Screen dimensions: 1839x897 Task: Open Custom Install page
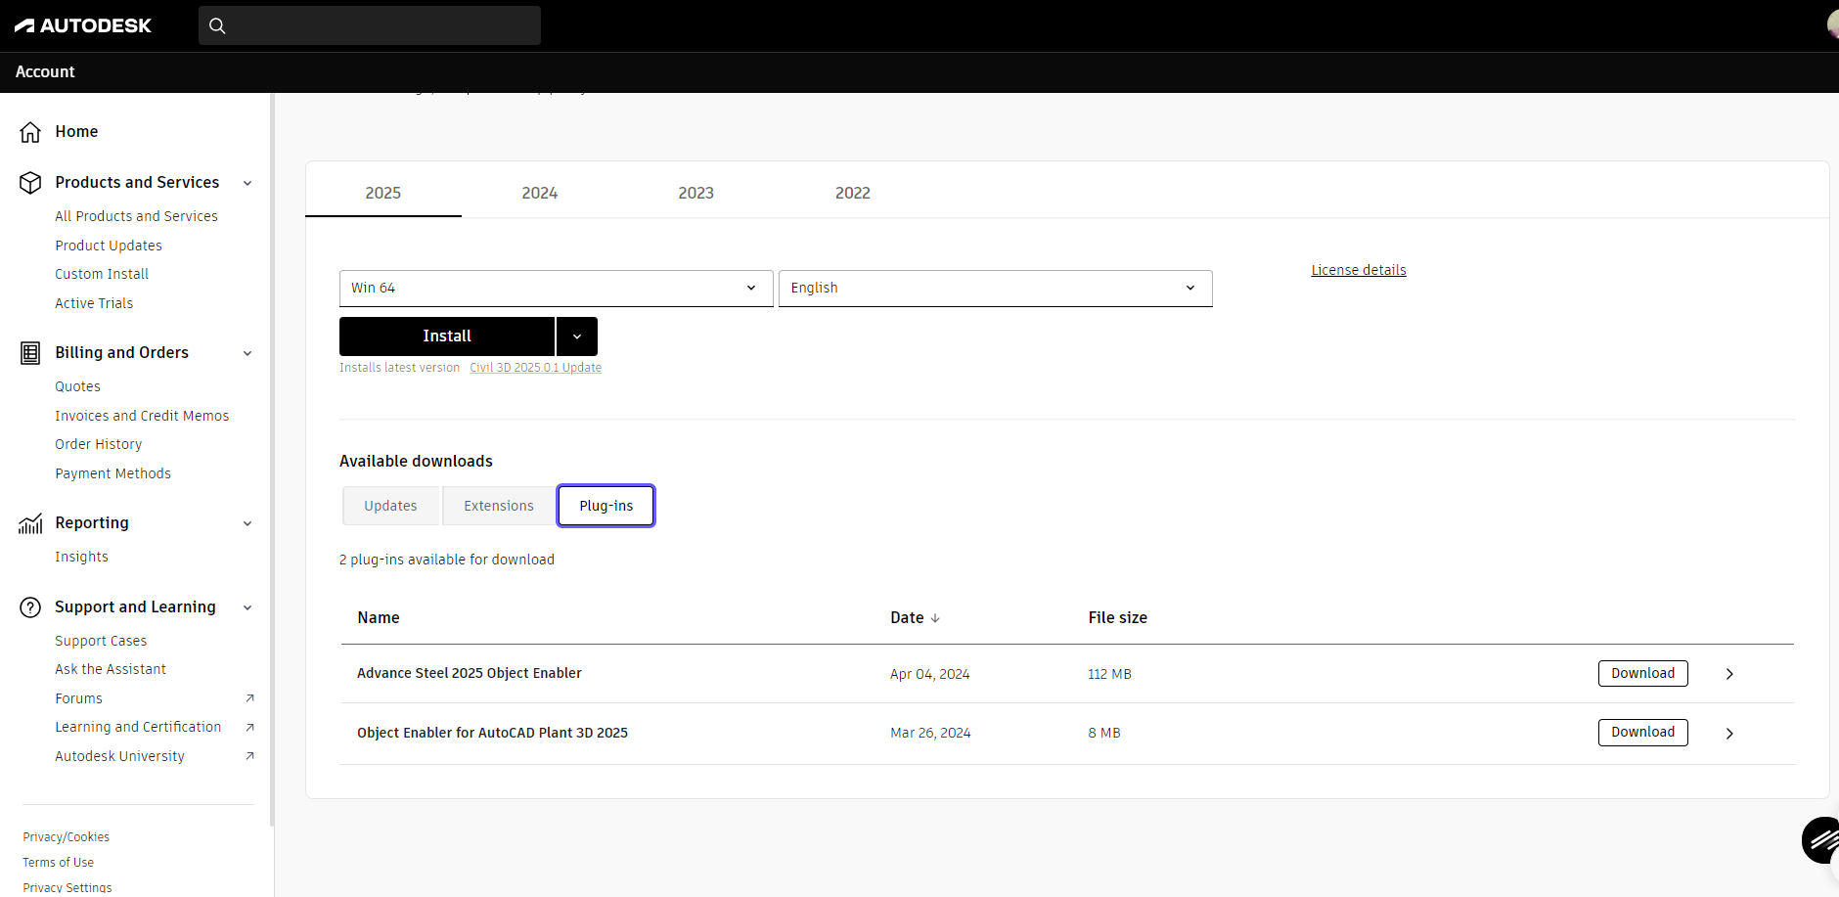click(x=102, y=274)
